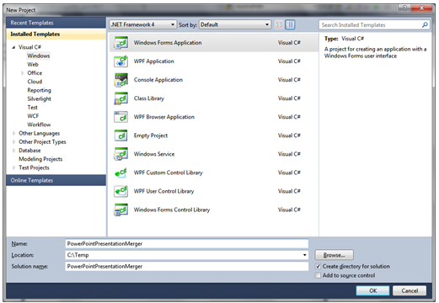This screenshot has width=439, height=303.
Task: Expand the Other Languages node
Action: coord(13,134)
